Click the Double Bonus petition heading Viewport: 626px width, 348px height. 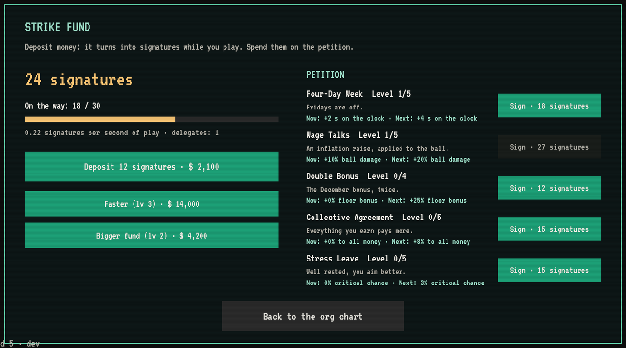(x=332, y=176)
